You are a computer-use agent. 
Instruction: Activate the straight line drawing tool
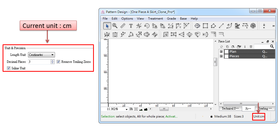[x=221, y=26]
